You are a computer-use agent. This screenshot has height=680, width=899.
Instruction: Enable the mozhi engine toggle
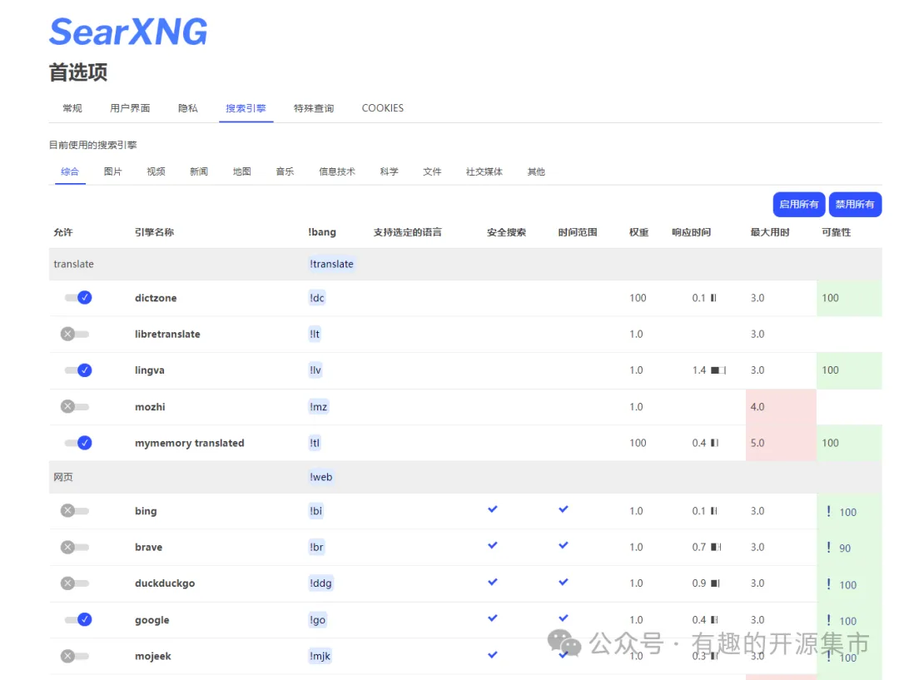[x=75, y=406]
